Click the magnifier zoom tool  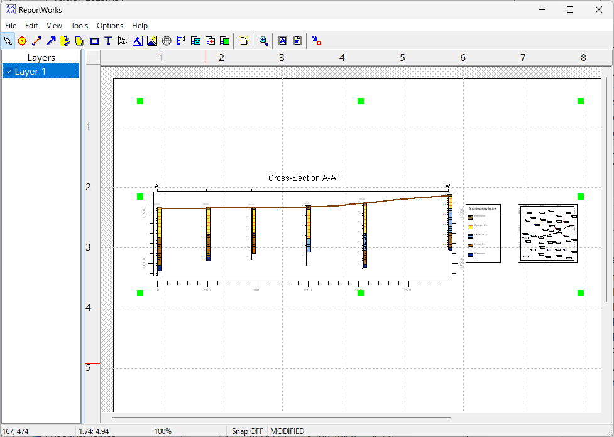point(264,41)
